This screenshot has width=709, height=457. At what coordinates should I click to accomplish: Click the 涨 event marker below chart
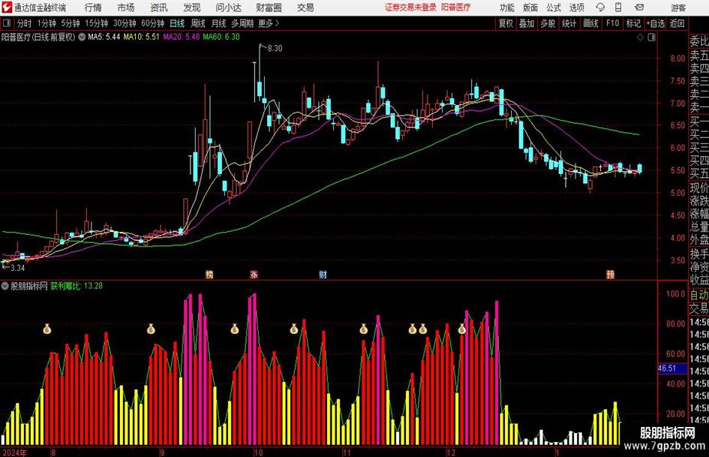click(x=254, y=274)
